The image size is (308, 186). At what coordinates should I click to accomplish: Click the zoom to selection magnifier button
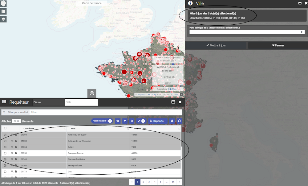118,121
